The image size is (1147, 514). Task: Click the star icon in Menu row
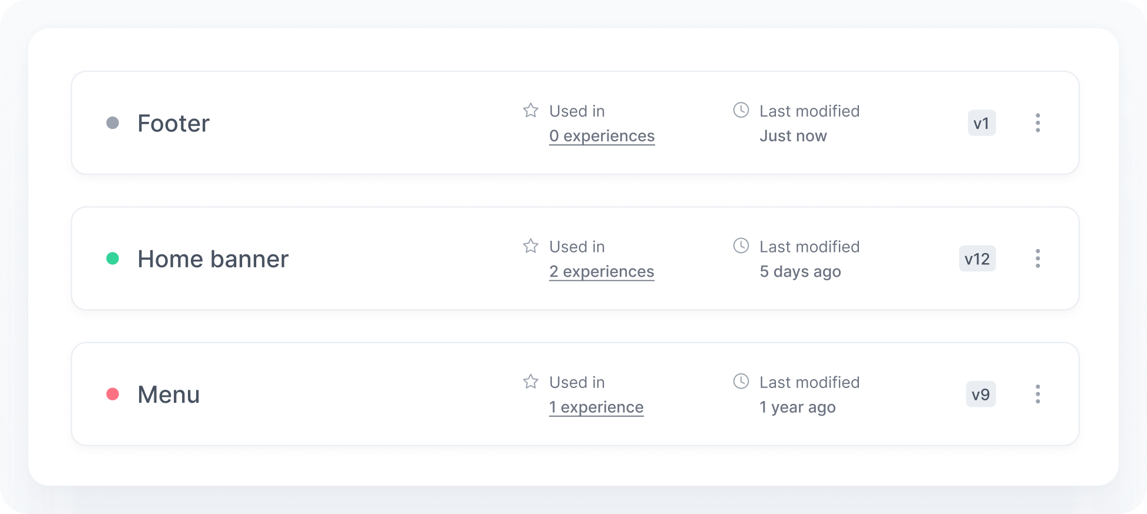tap(531, 382)
